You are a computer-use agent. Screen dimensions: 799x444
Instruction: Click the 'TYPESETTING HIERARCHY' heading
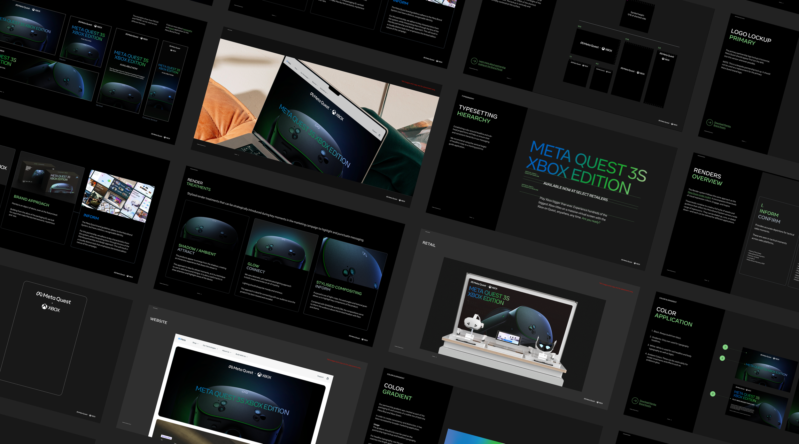coord(477,114)
